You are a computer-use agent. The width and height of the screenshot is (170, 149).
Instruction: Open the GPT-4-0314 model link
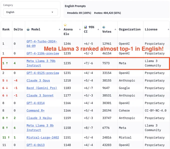tap(35, 103)
